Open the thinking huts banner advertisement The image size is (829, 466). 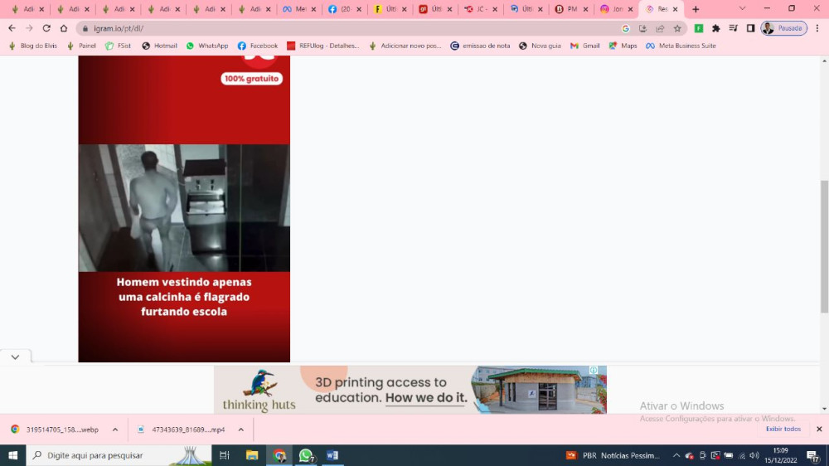tap(410, 390)
